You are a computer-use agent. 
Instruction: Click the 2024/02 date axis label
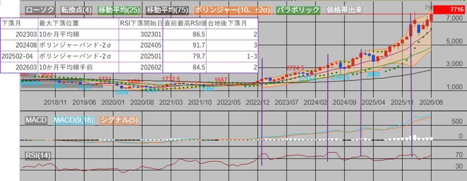(x=315, y=103)
